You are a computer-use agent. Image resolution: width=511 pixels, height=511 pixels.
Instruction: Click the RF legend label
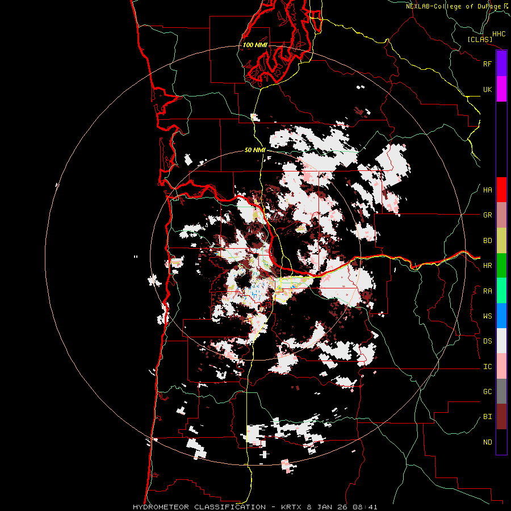[487, 64]
